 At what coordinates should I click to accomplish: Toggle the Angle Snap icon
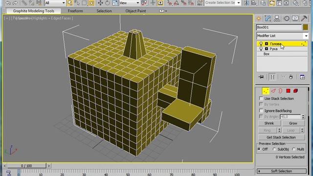point(177,3)
